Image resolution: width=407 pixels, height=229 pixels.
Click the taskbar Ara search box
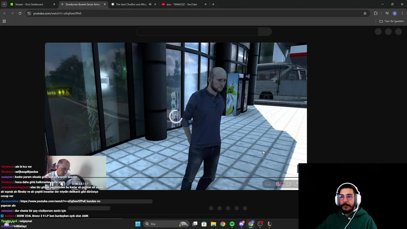click(x=166, y=224)
